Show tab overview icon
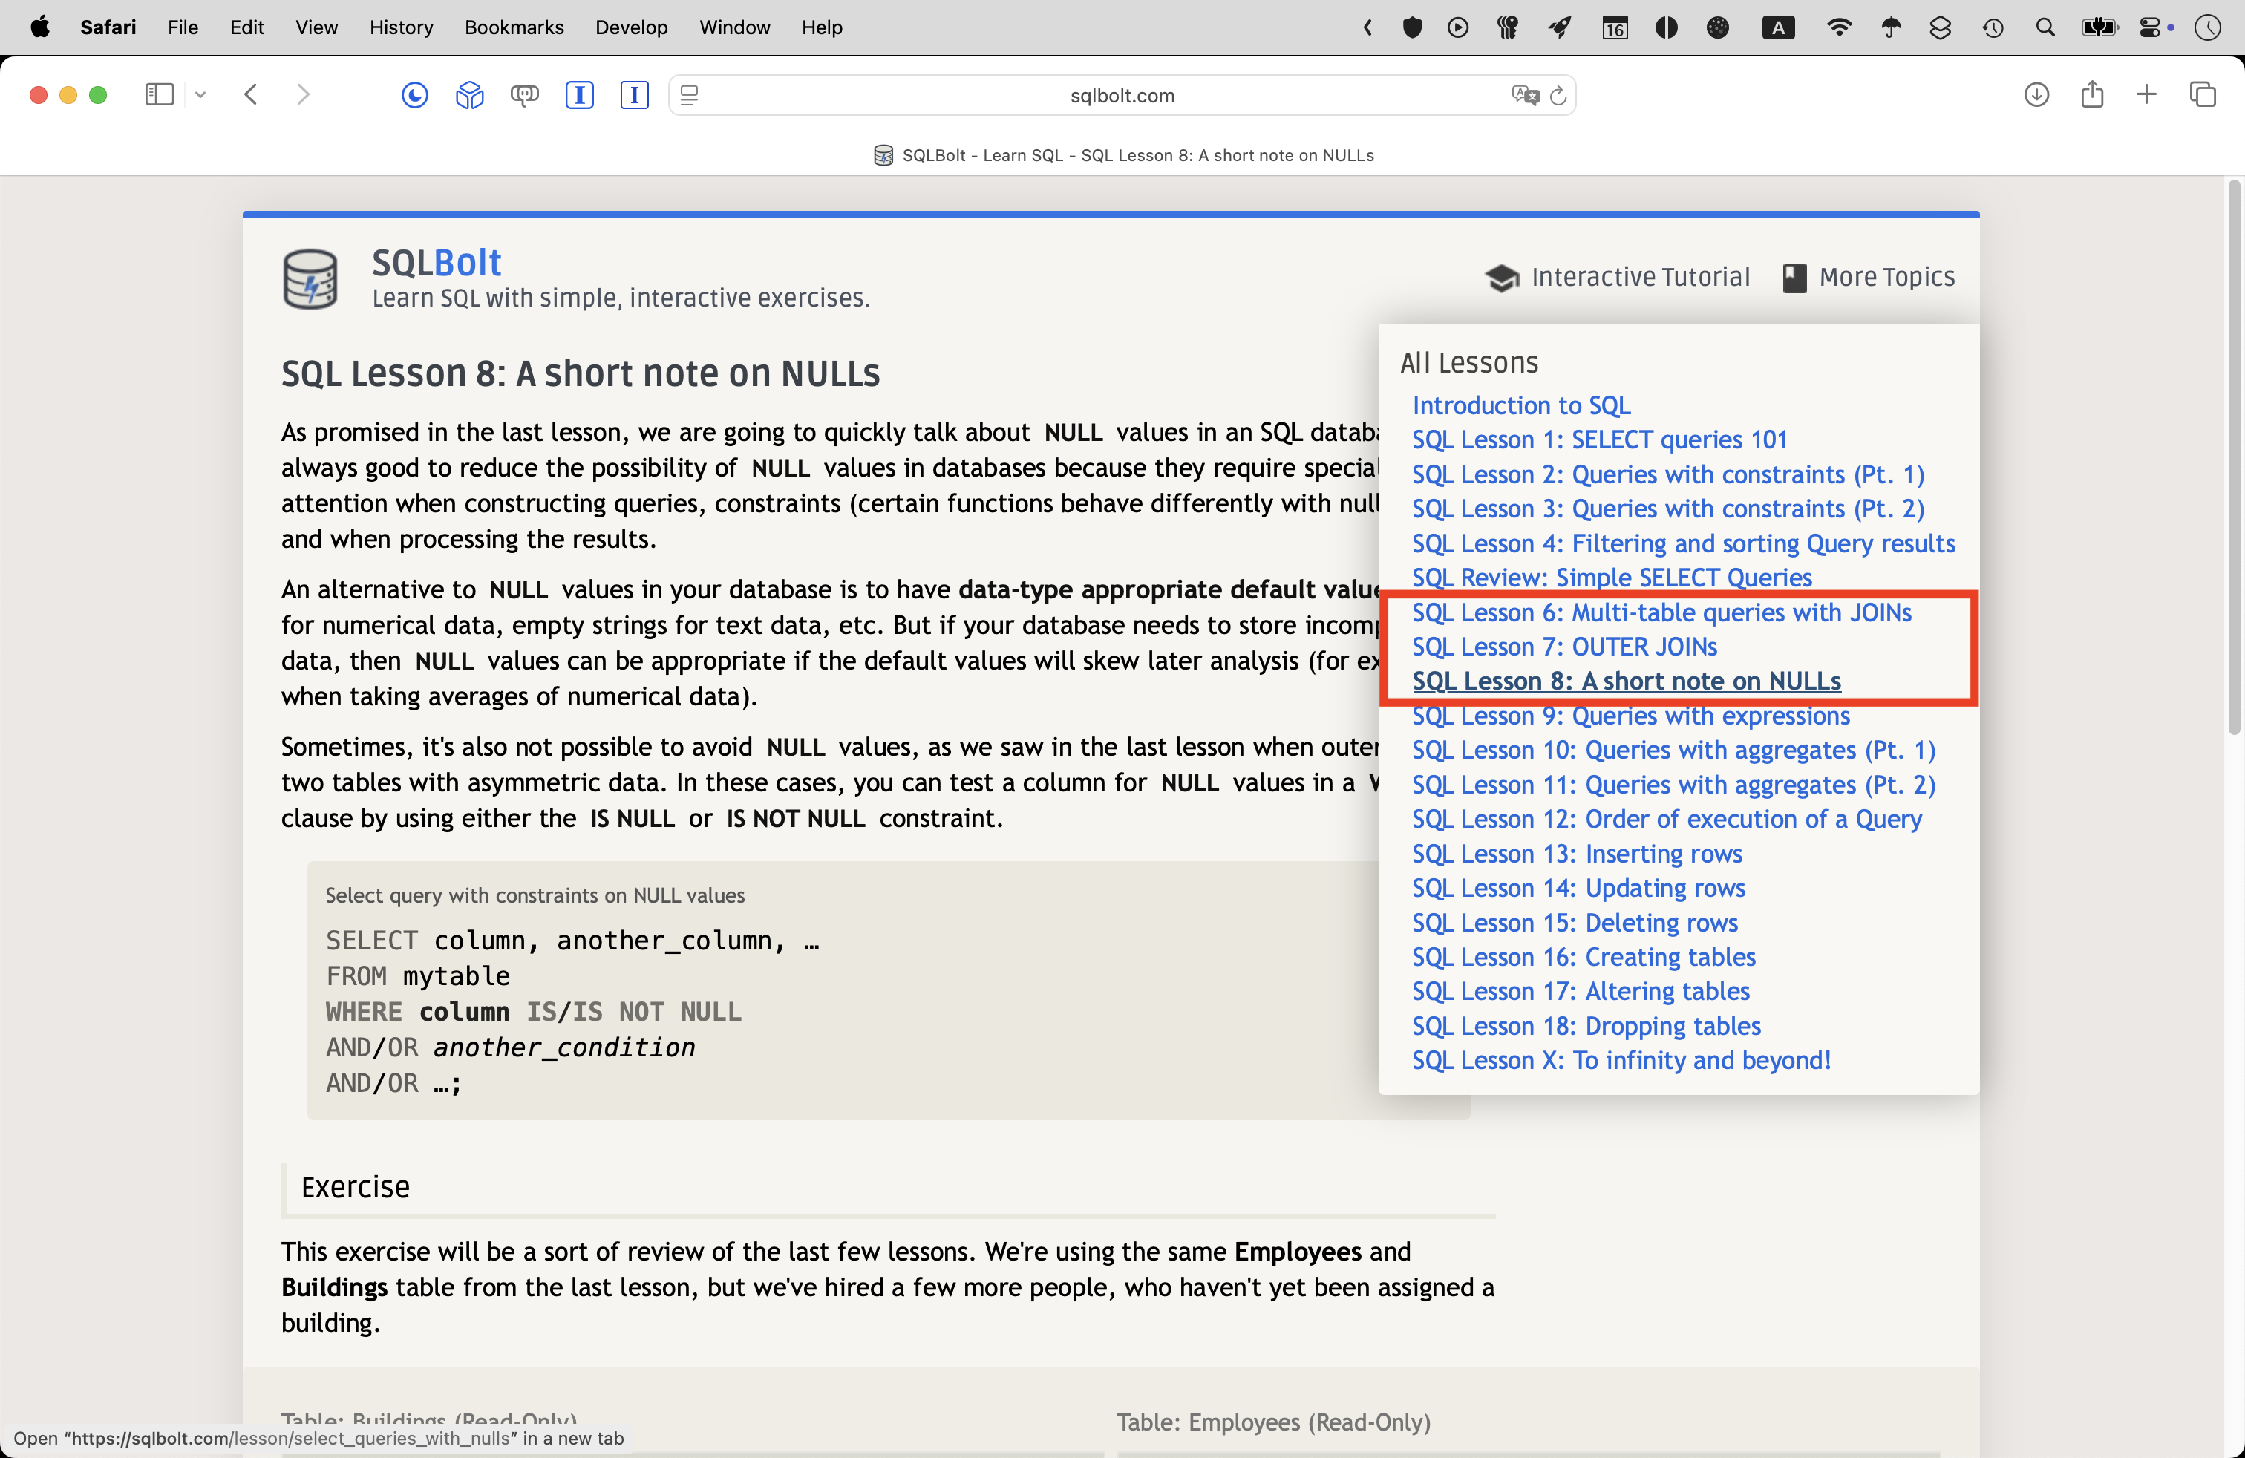This screenshot has height=1458, width=2245. tap(2203, 94)
